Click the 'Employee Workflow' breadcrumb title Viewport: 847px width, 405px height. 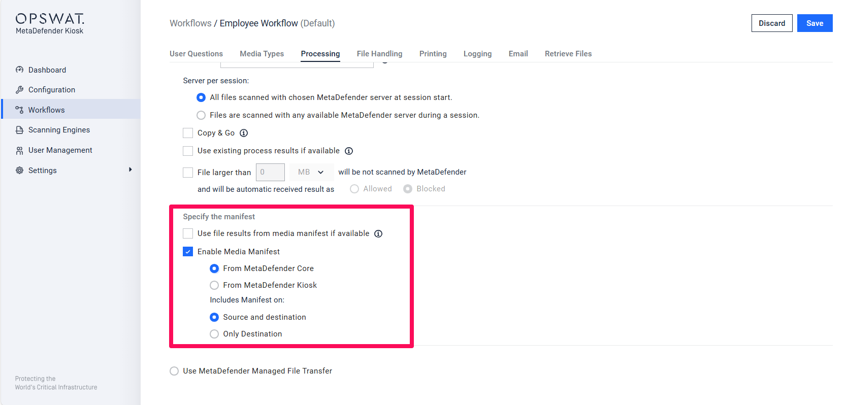[x=259, y=23]
